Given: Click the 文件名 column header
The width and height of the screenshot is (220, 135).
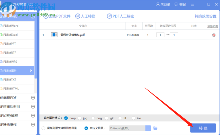Looking at the screenshot, I should click(x=83, y=26).
